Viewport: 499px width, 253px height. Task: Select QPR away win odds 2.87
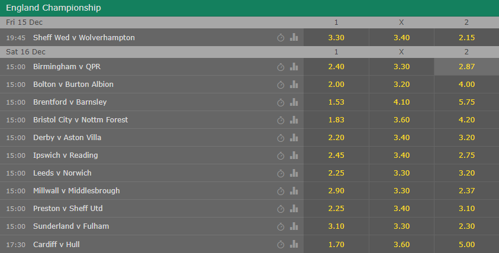[x=466, y=67]
